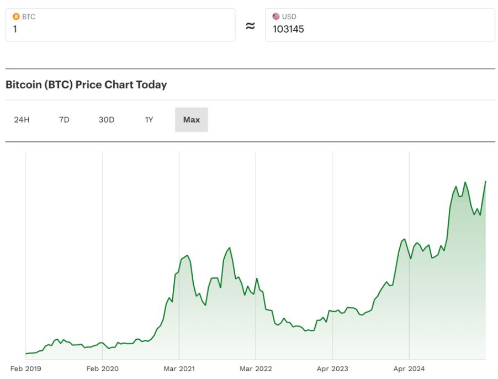The image size is (498, 379).
Task: Click the BTC currency label
Action: point(29,17)
